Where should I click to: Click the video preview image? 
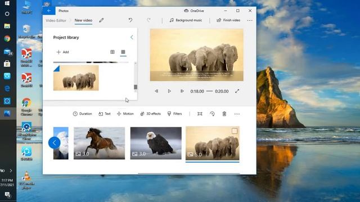pos(197,55)
